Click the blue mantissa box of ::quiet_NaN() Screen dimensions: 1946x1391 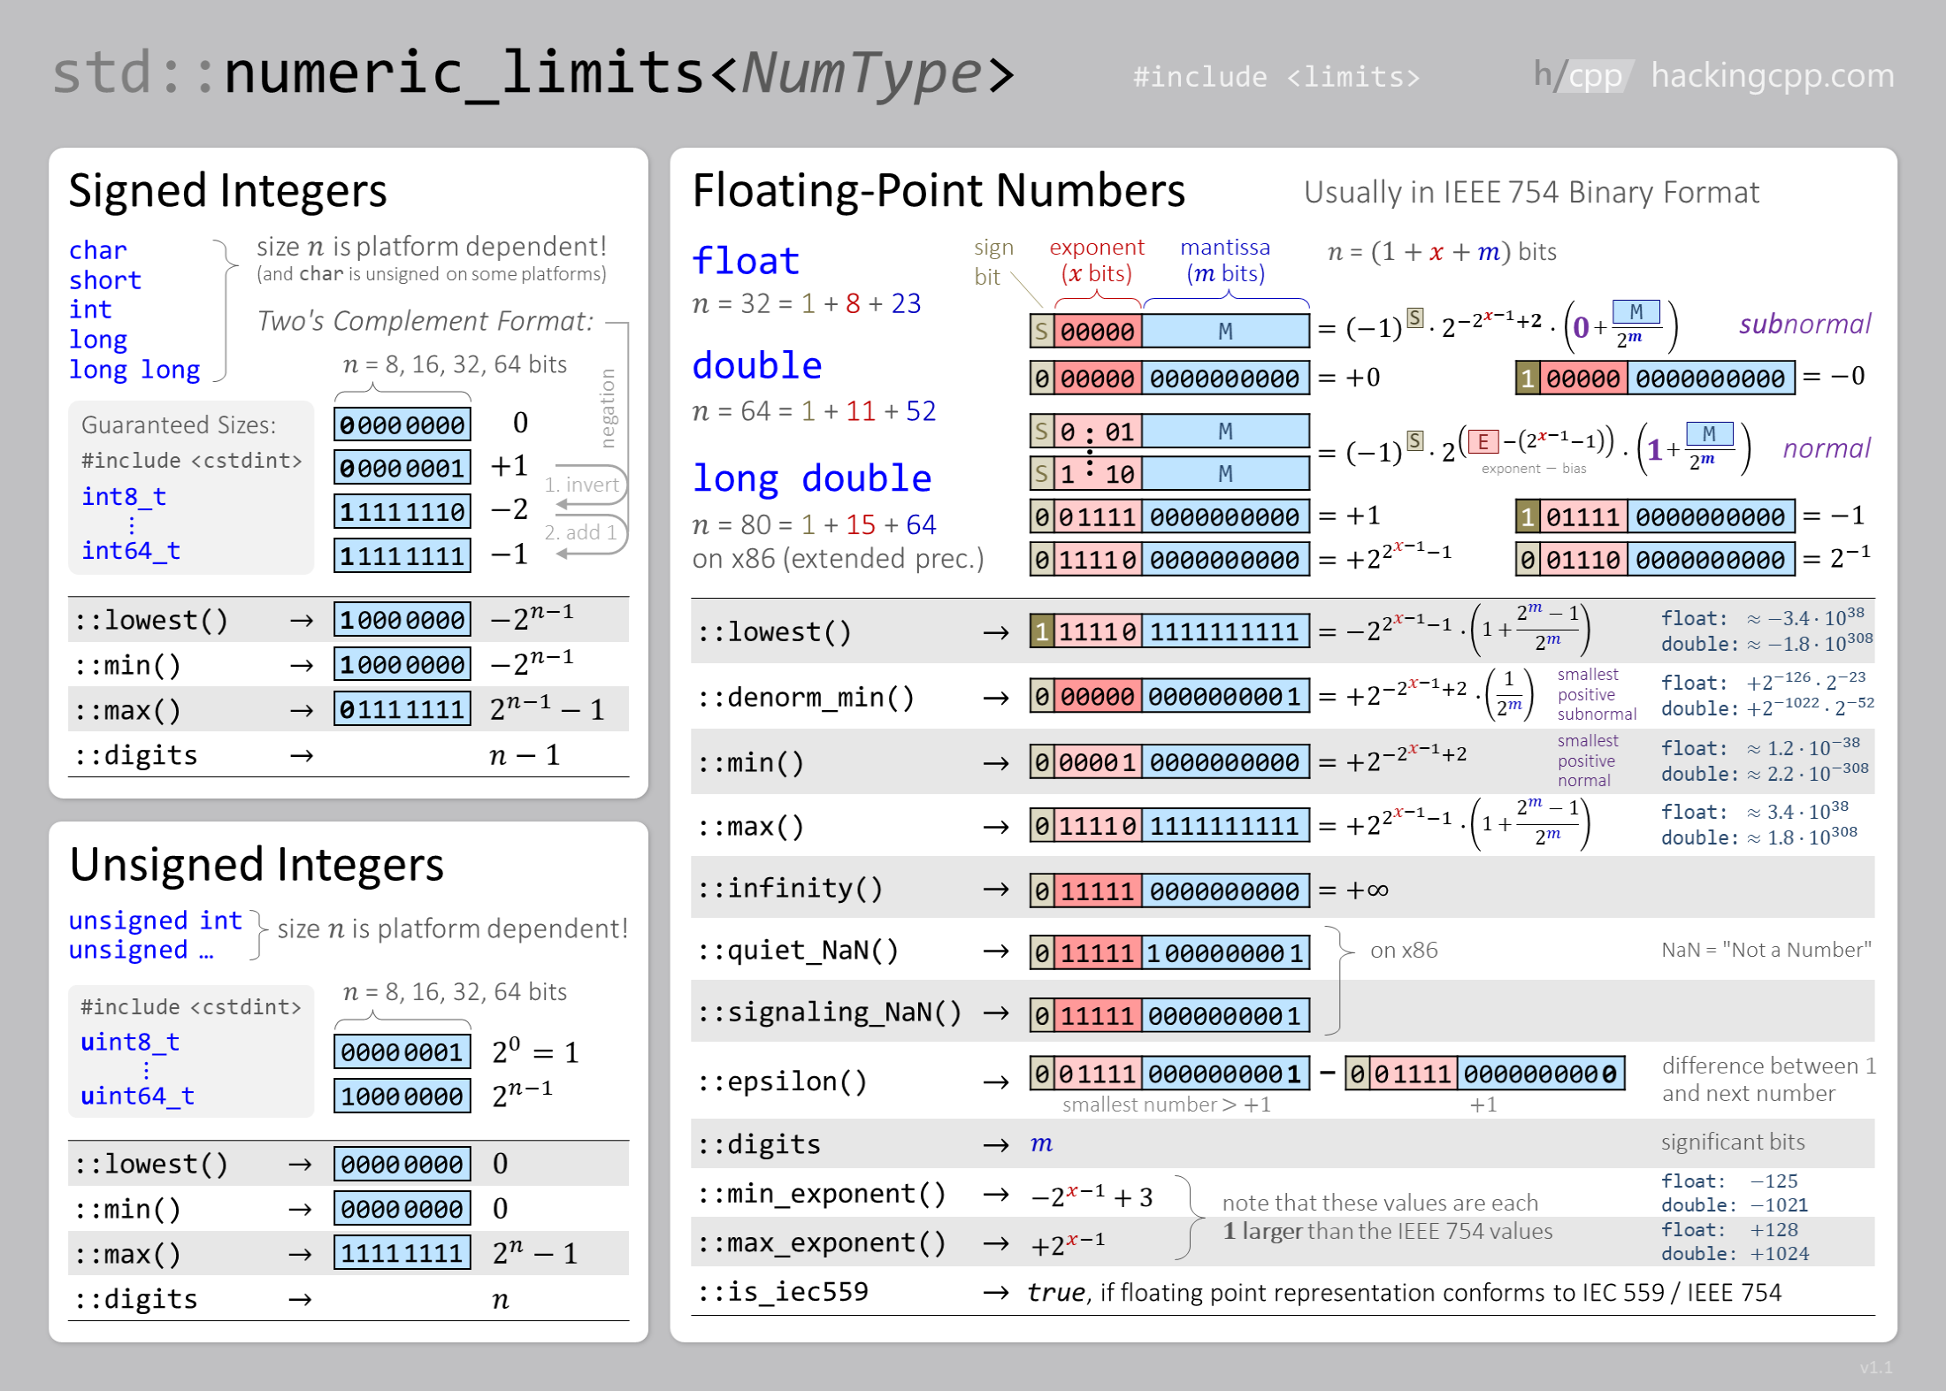coord(1225,953)
